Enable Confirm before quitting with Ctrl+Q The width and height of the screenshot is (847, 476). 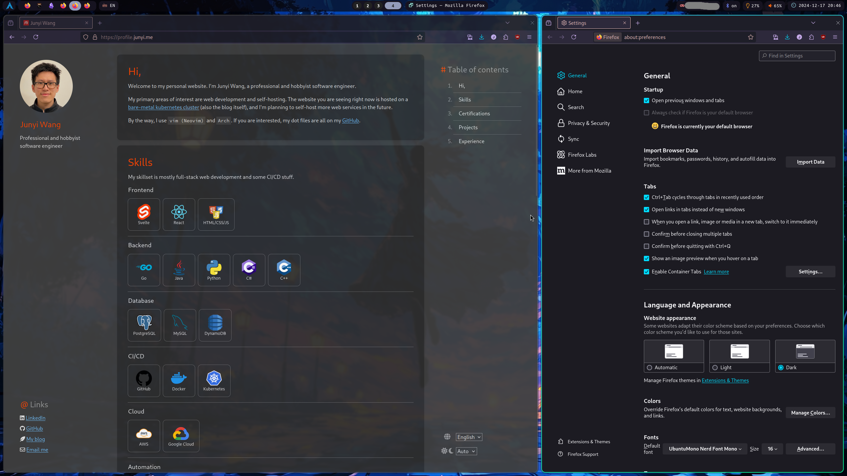tap(646, 246)
